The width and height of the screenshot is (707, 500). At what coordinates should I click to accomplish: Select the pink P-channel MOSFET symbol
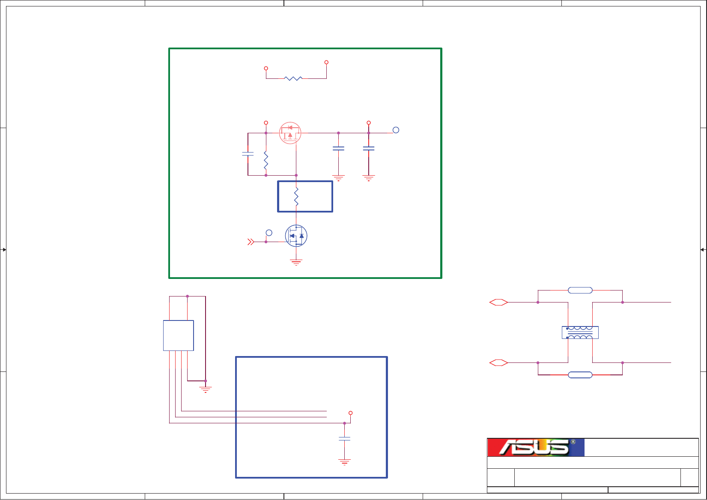coord(290,133)
